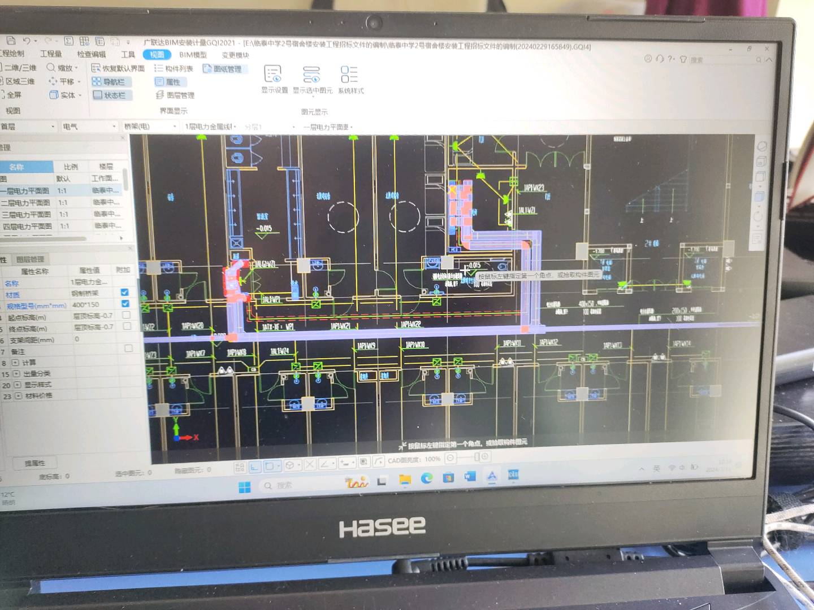Open 图层管理 layer management from ribbon

pos(175,95)
